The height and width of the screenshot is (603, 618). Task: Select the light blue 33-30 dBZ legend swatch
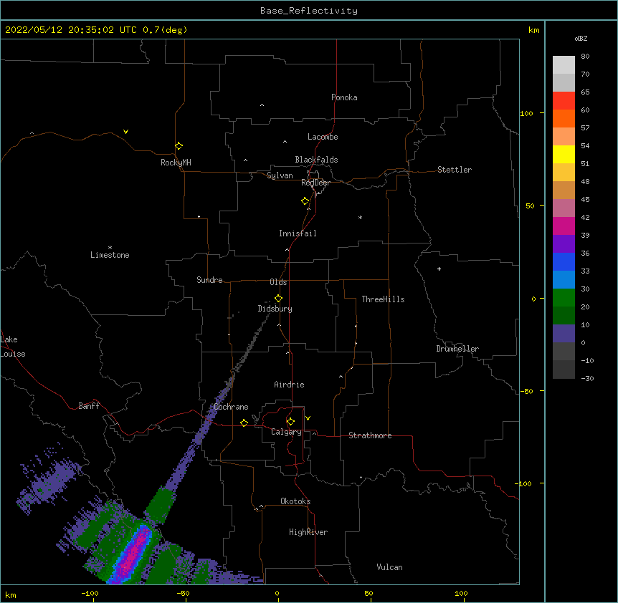(x=564, y=280)
